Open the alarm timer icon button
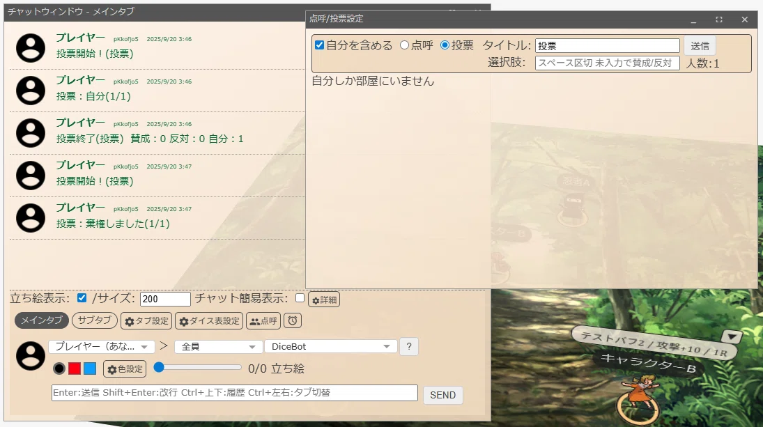 coord(293,321)
